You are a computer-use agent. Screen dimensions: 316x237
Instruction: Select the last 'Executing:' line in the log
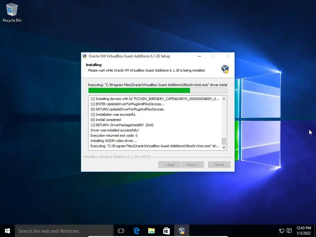155,146
